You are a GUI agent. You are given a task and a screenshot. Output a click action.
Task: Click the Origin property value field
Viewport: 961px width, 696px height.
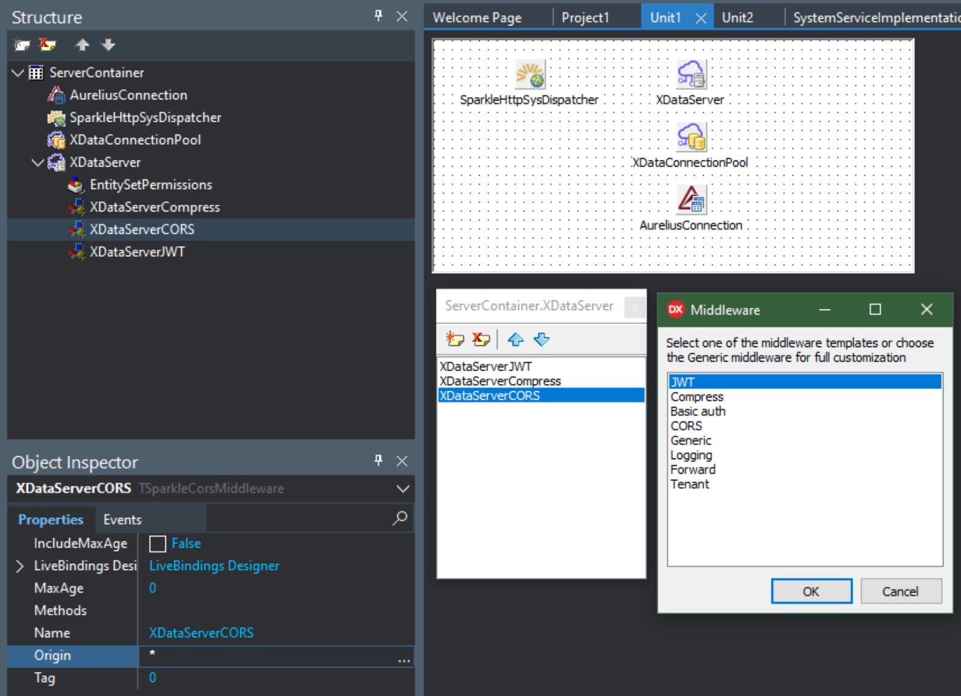(268, 656)
